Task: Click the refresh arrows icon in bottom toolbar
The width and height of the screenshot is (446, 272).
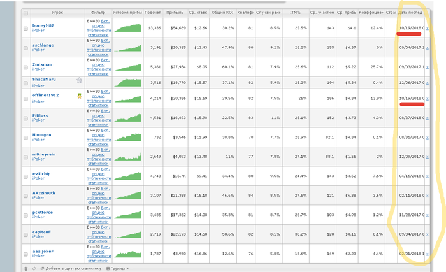Action: (34, 269)
